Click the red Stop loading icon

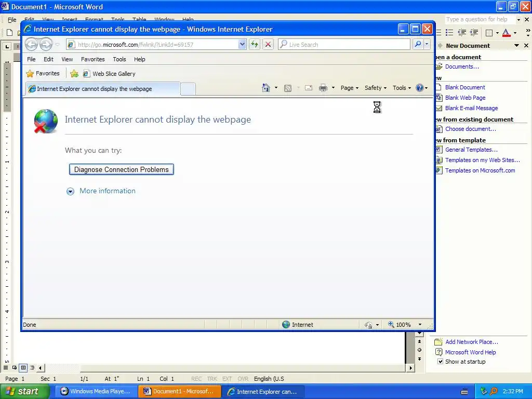(268, 45)
